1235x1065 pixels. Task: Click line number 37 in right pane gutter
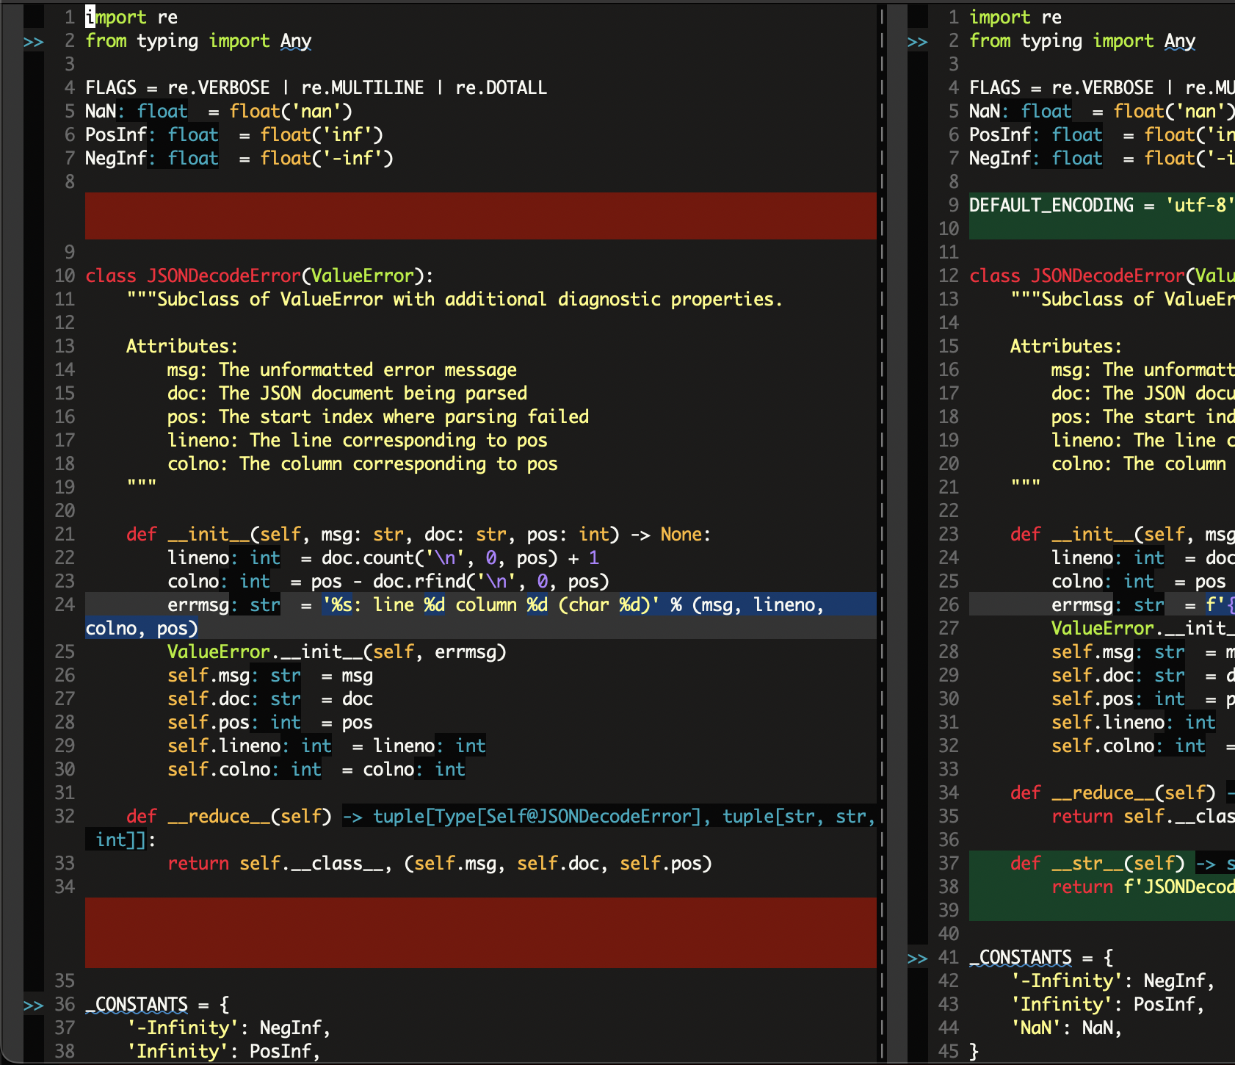[x=949, y=864]
